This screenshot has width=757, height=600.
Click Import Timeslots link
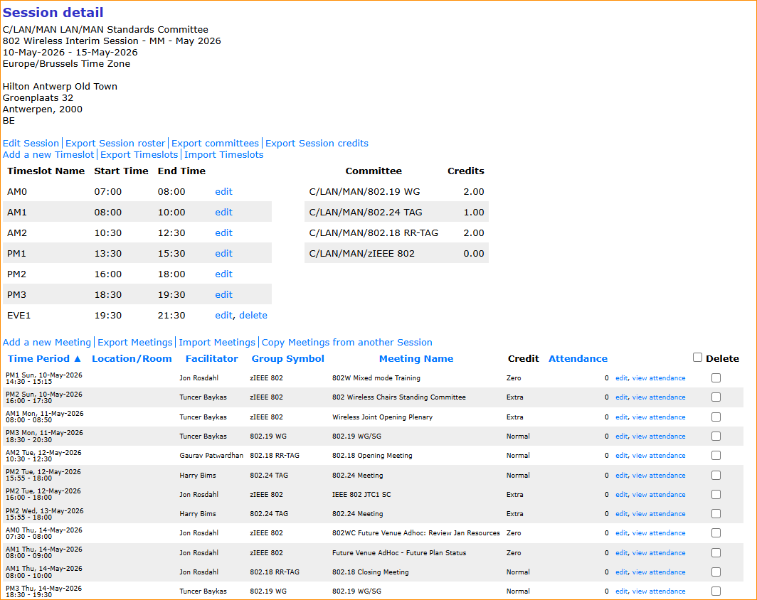[x=223, y=155]
